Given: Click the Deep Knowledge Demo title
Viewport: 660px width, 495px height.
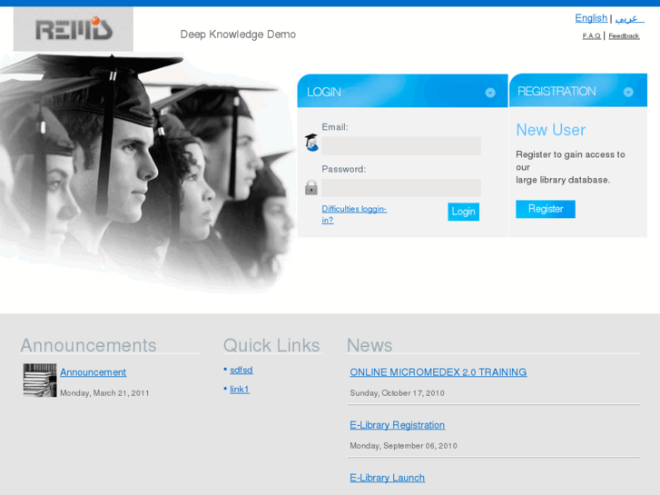Looking at the screenshot, I should [x=238, y=35].
